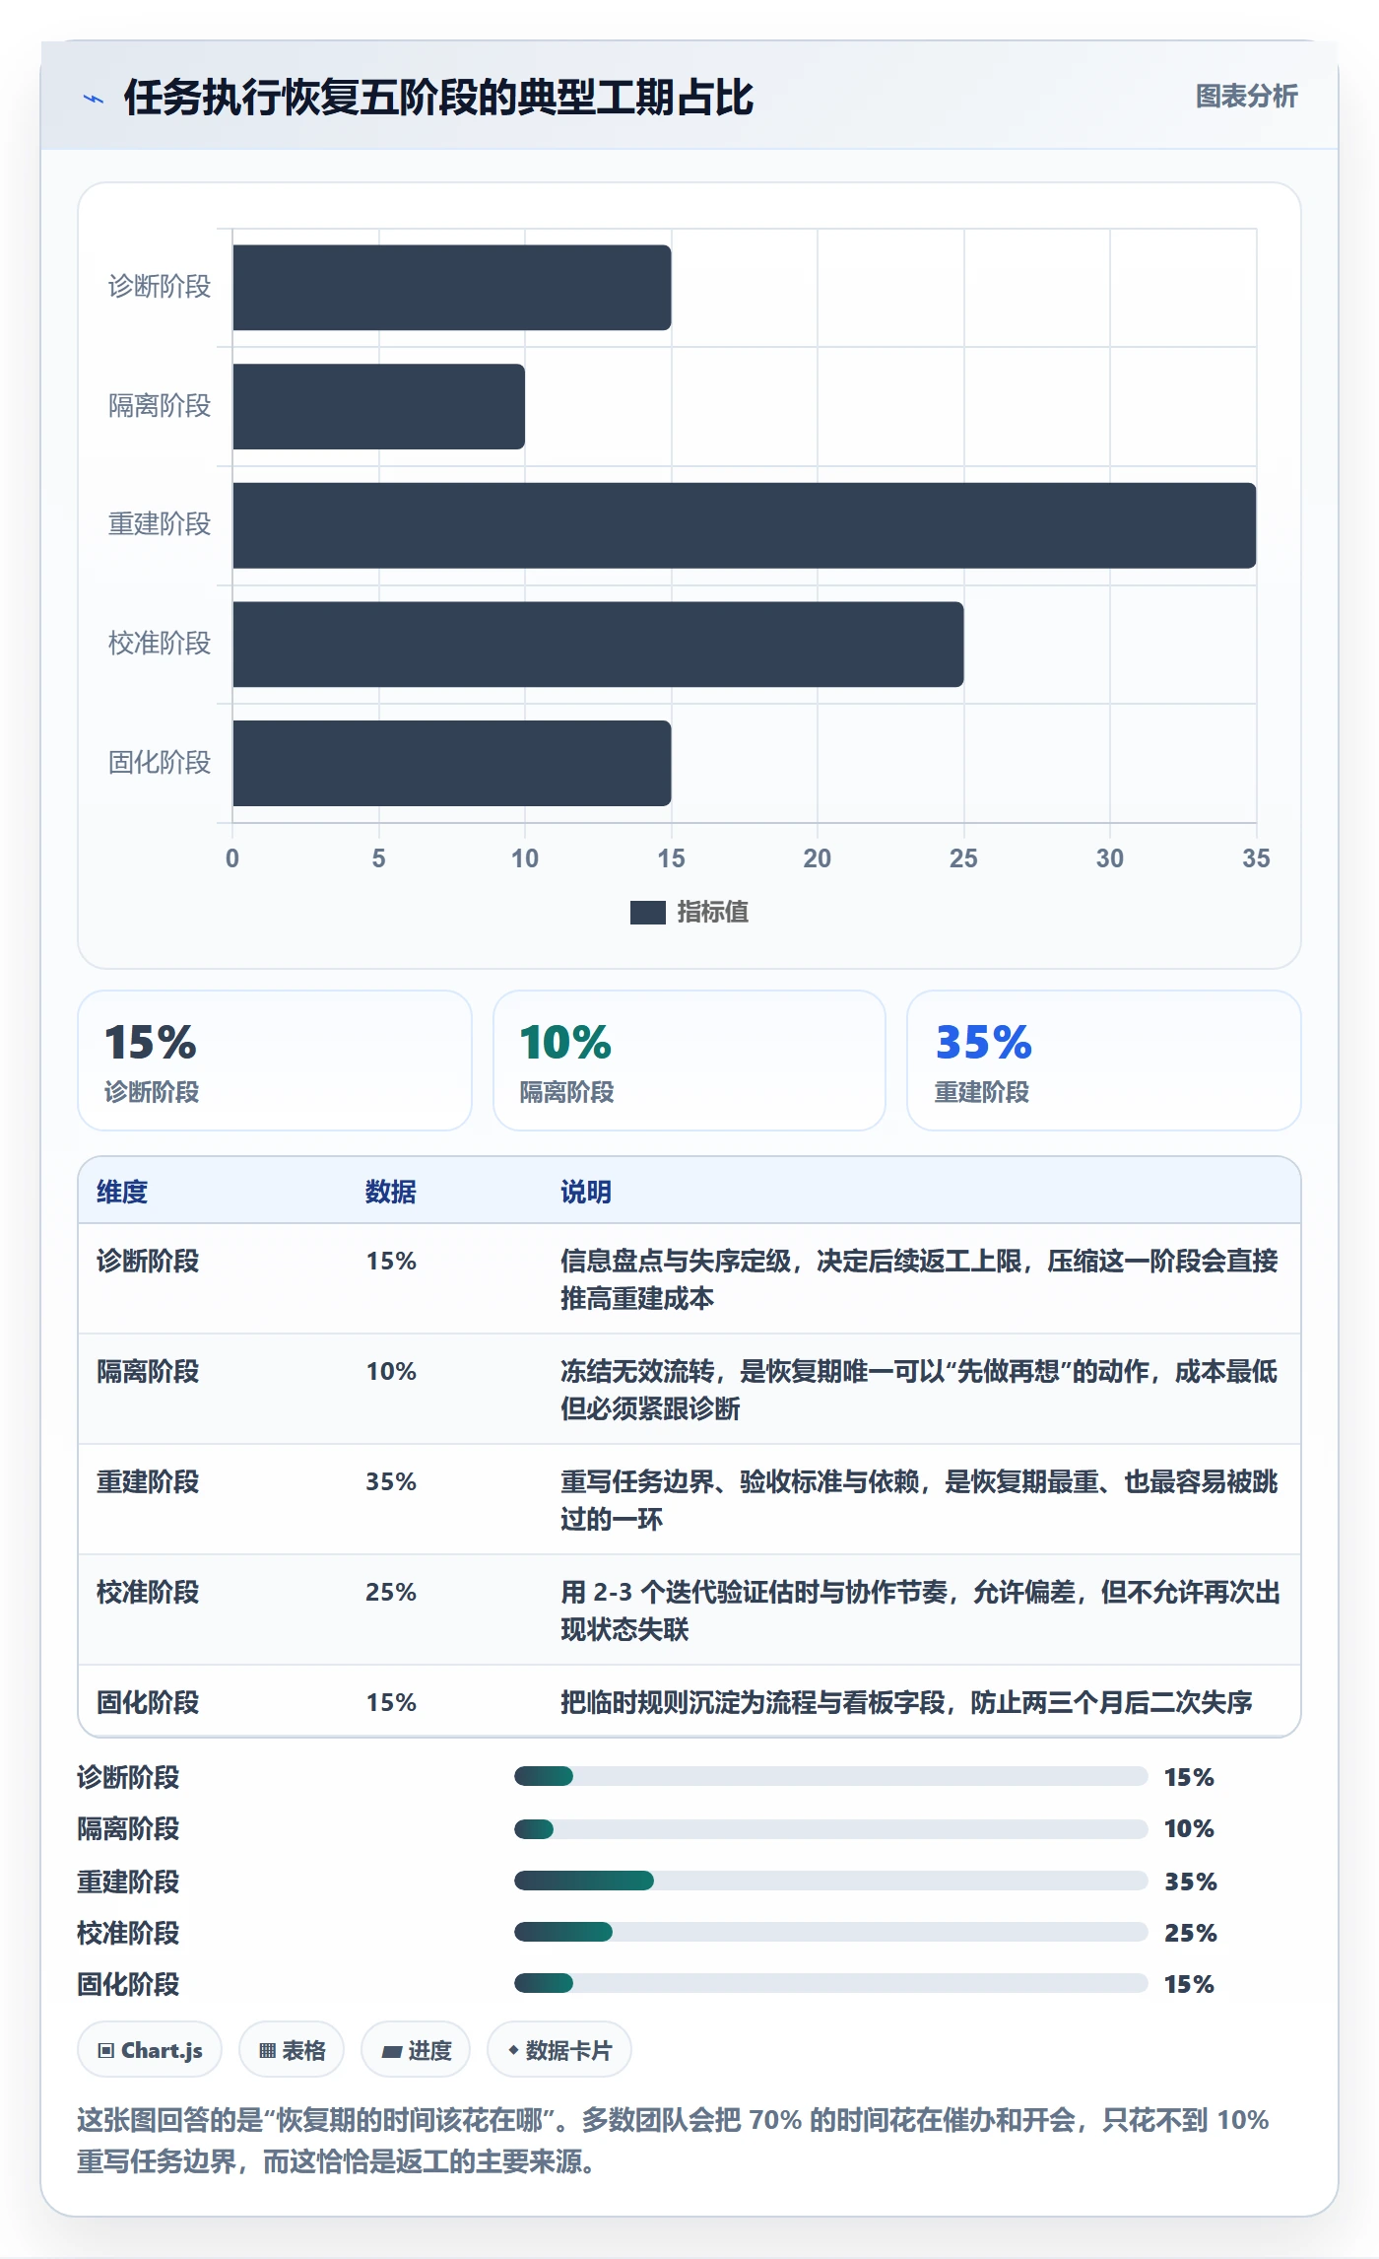Click the 重建阶段 bar in the chart
1379x2259 pixels.
(x=745, y=525)
